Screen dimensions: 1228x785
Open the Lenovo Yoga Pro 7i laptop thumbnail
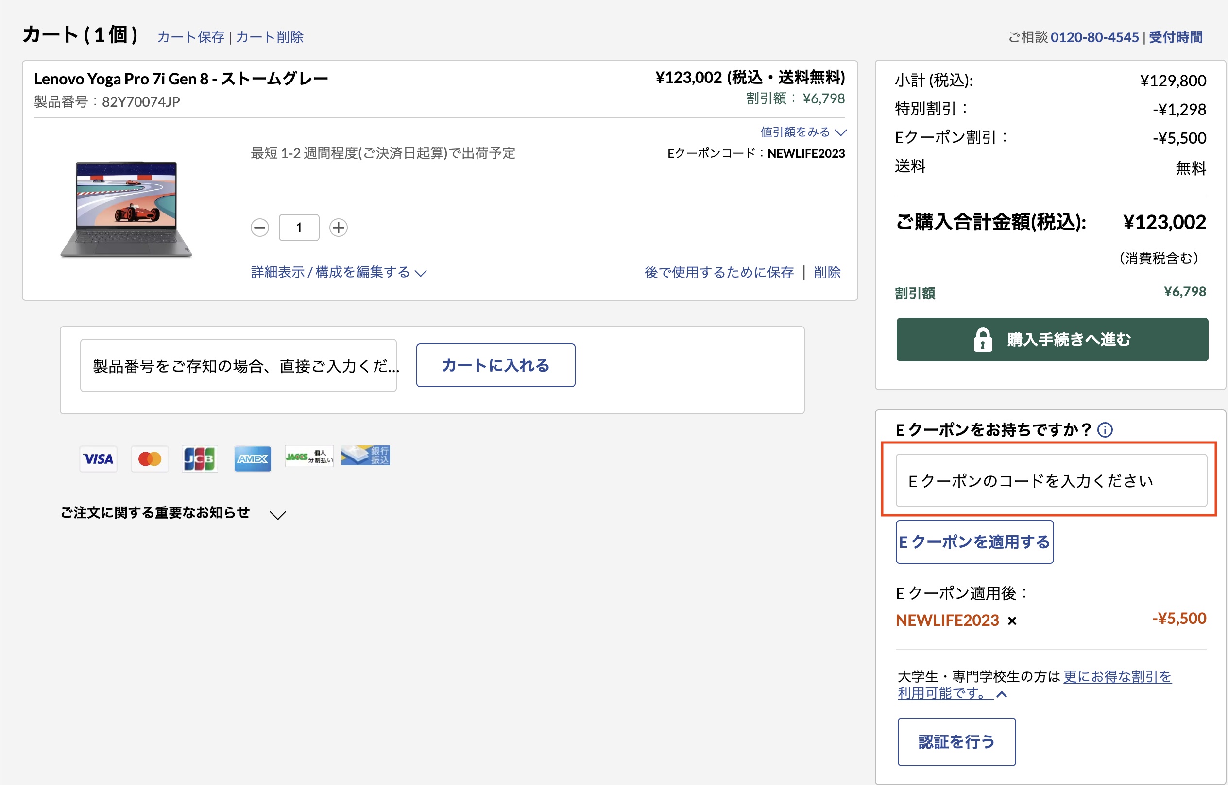126,209
